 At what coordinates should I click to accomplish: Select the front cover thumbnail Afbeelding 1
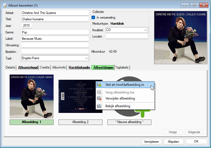click(x=32, y=96)
